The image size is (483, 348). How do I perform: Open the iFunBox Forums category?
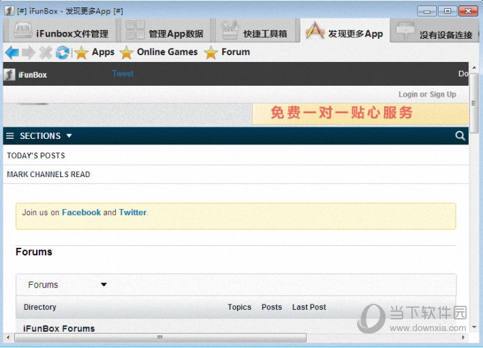tap(59, 328)
